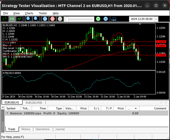Open the Journal toolbox tab
Viewport: 170px width, 140px height.
click(x=60, y=129)
